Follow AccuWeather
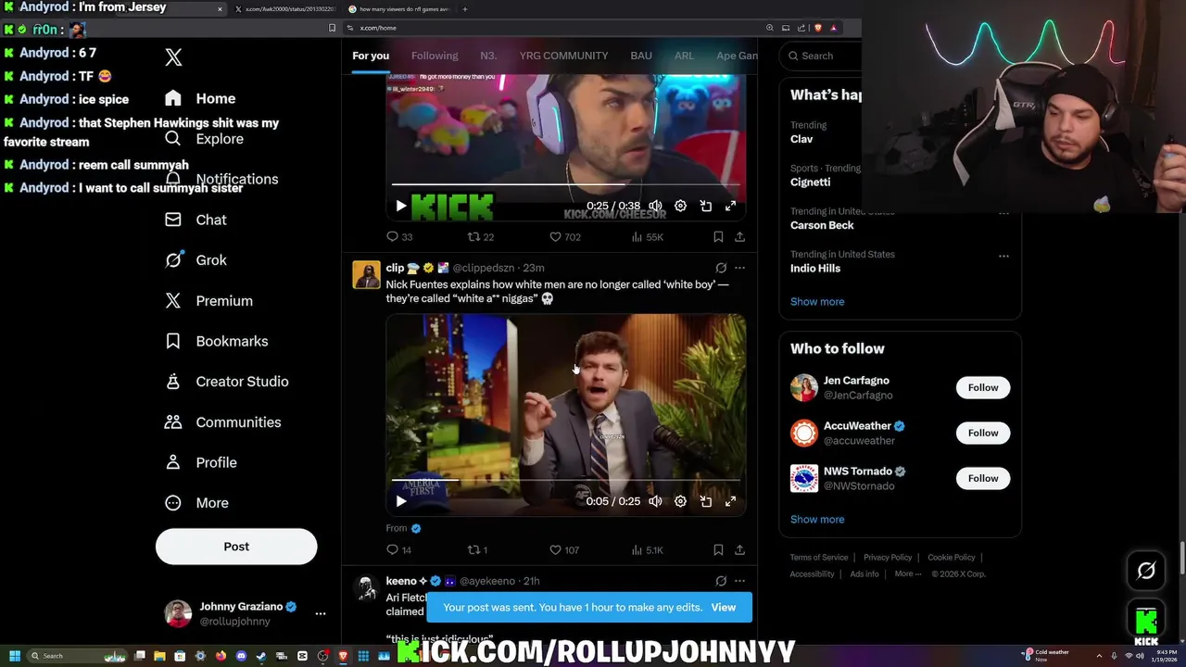Image resolution: width=1186 pixels, height=667 pixels. tap(983, 433)
